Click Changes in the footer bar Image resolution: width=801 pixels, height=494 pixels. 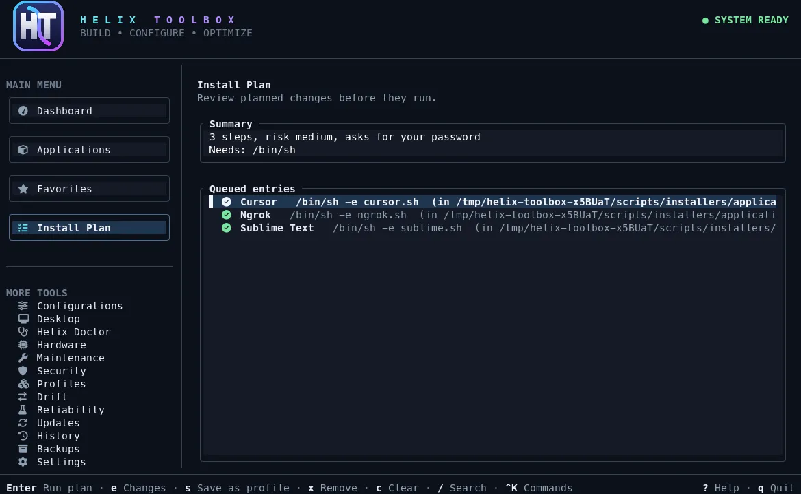tap(138, 488)
